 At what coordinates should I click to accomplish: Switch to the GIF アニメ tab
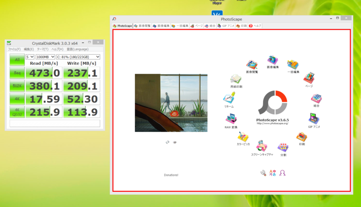[x=226, y=26]
